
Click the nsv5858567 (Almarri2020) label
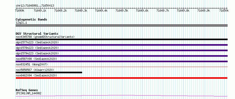(x=35, y=70)
